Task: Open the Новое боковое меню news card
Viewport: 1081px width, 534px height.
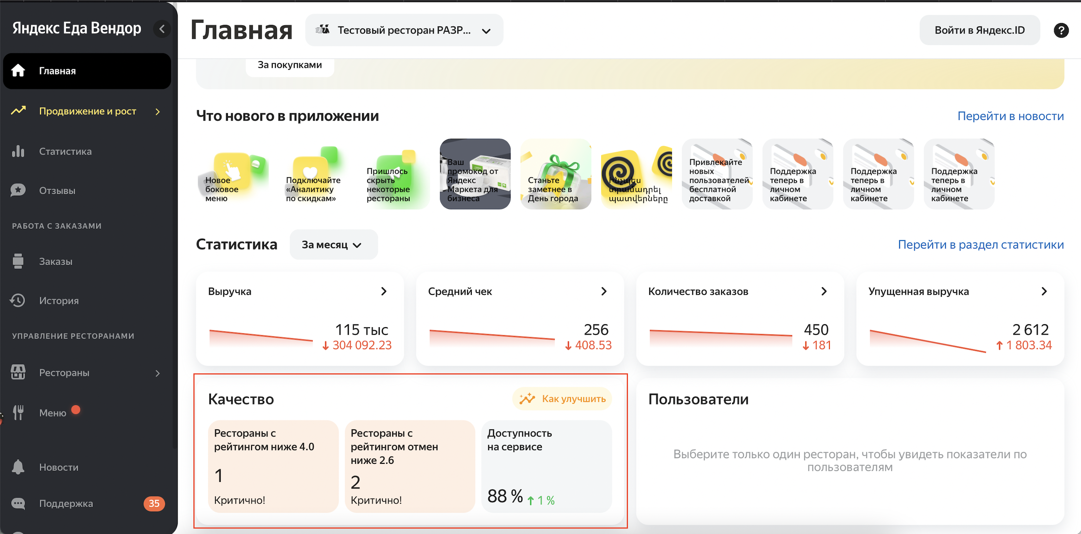Action: point(233,174)
